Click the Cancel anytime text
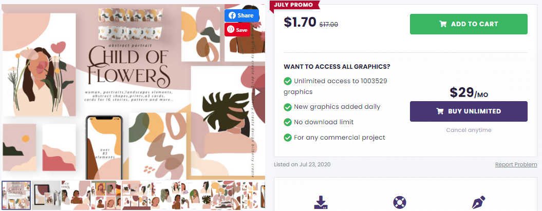 468,130
